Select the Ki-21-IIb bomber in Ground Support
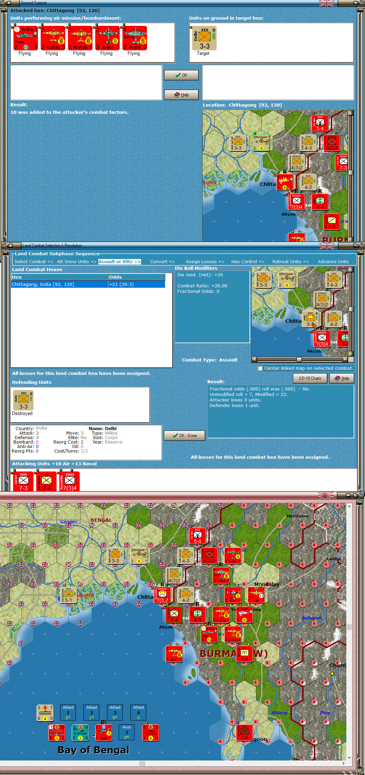This screenshot has width=365, height=775. pos(80,38)
